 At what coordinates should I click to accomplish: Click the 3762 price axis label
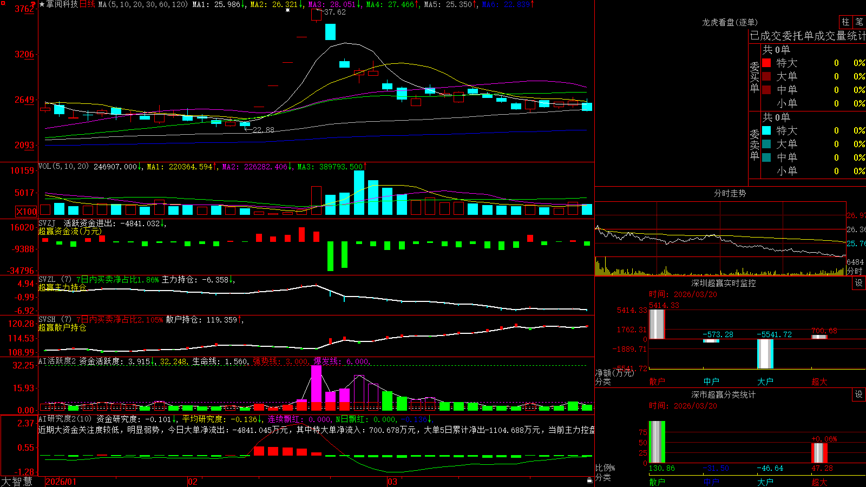click(x=24, y=9)
